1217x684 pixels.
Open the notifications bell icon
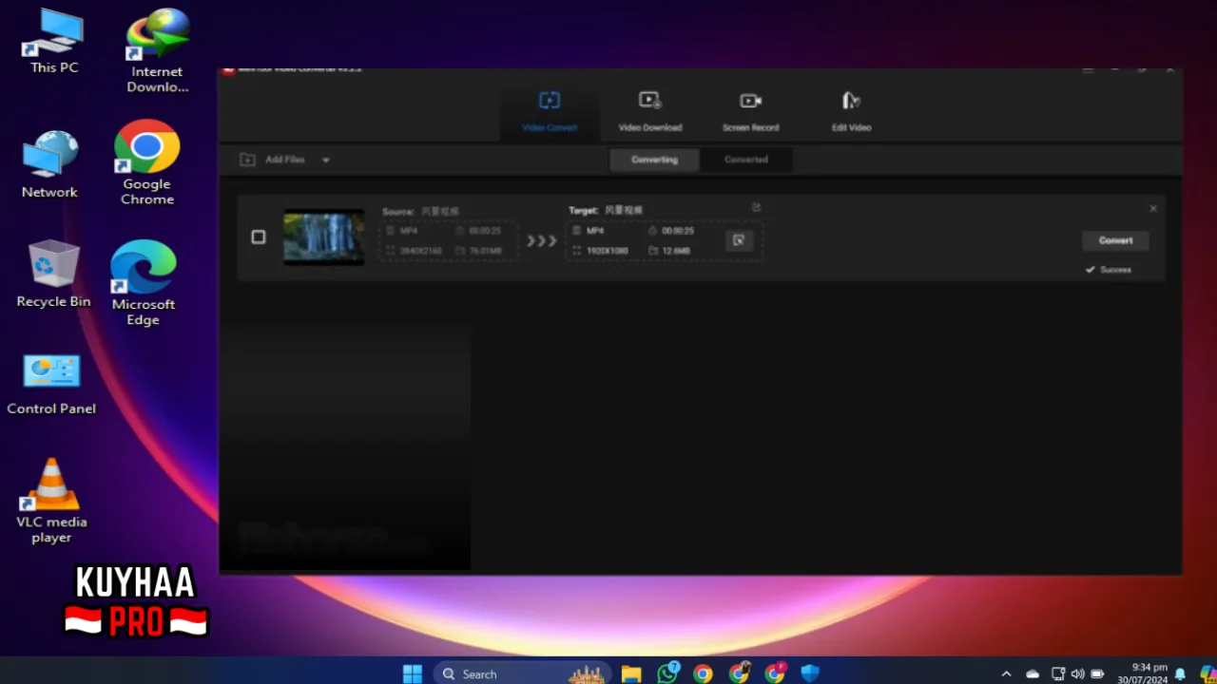1180,674
